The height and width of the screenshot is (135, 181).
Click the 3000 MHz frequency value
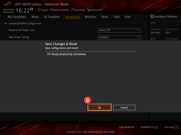click(x=155, y=33)
